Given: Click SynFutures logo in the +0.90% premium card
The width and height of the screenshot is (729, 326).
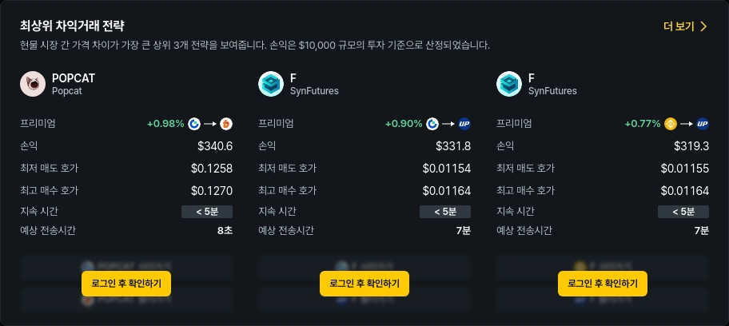Looking at the screenshot, I should click(271, 84).
